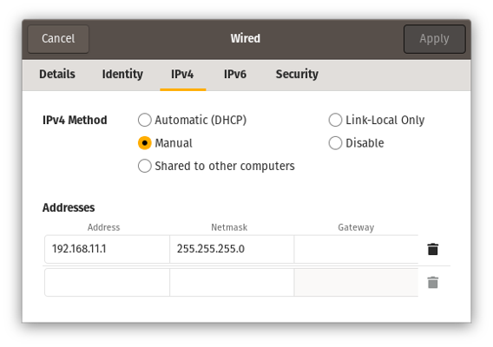Switch to the IPv6 tab

[x=235, y=75]
